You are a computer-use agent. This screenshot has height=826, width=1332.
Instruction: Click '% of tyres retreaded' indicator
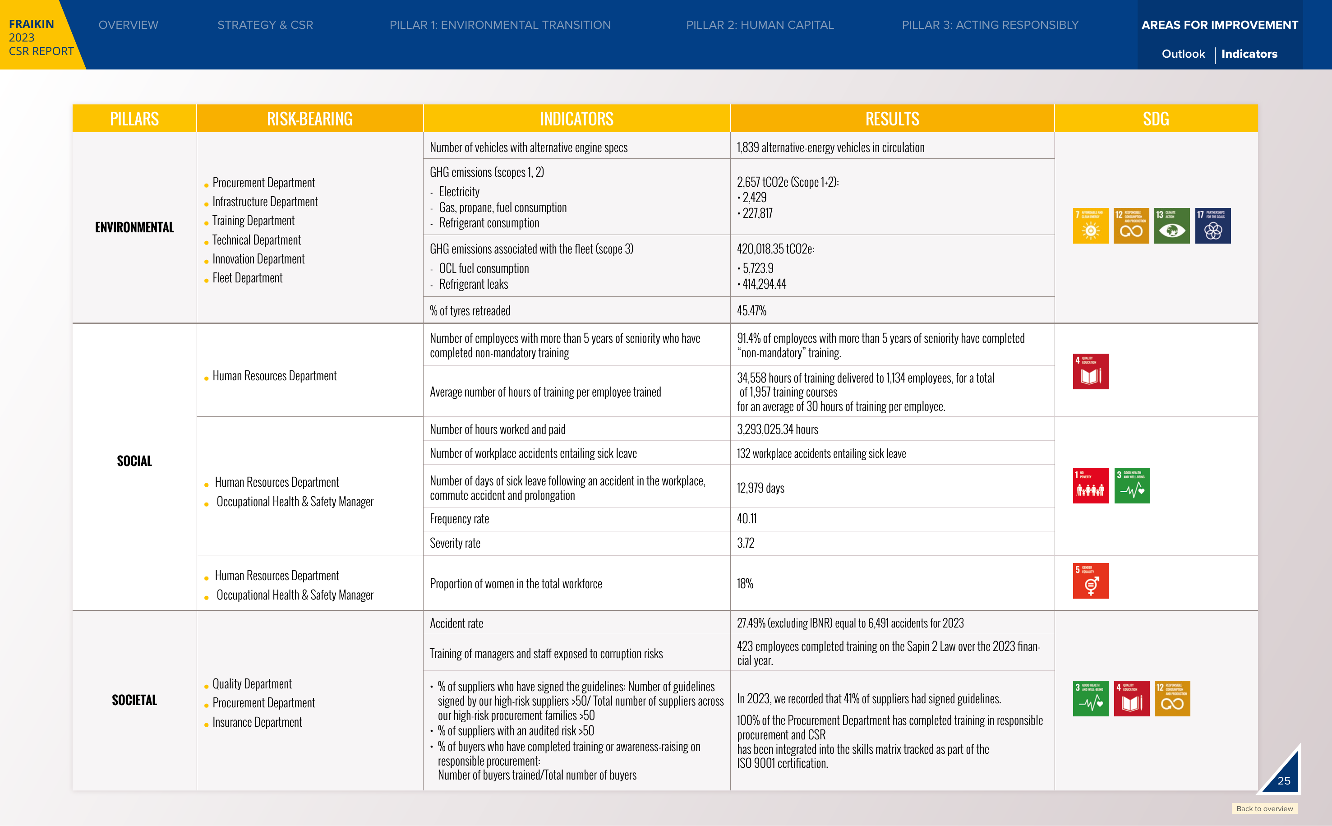pyautogui.click(x=470, y=311)
